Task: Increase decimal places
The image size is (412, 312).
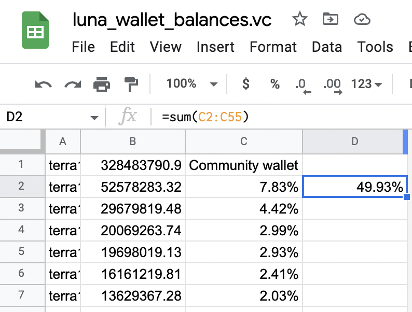Action: point(333,86)
